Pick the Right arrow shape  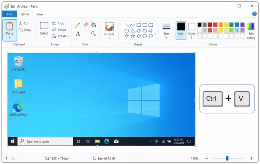(x=145, y=30)
